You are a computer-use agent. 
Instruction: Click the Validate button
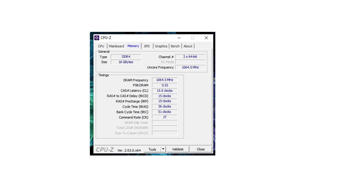[x=178, y=149]
